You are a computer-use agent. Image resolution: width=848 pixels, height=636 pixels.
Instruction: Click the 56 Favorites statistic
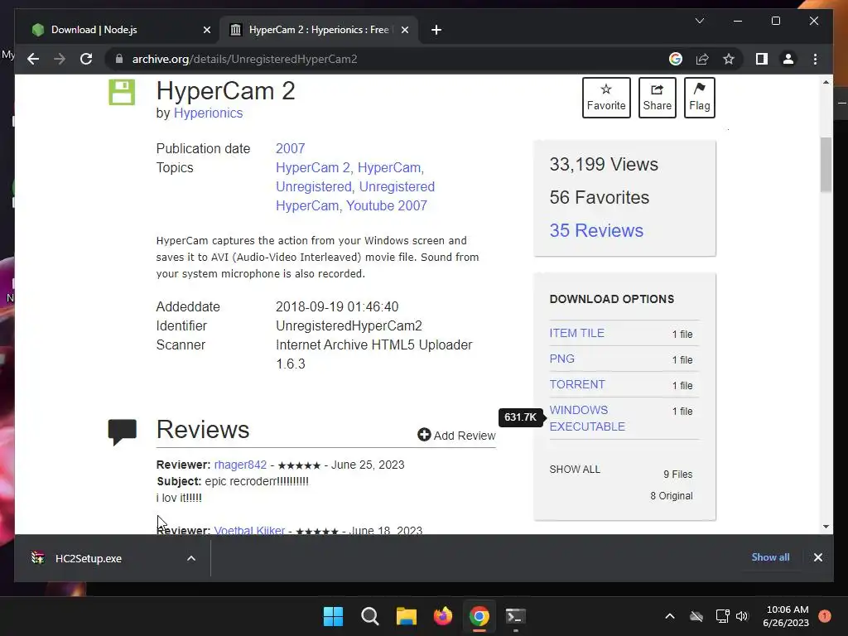[x=600, y=197]
